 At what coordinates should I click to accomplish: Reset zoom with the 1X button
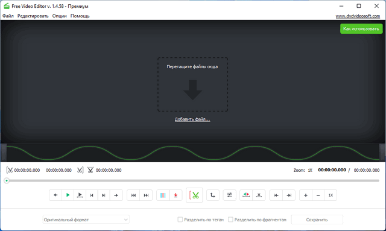331,195
